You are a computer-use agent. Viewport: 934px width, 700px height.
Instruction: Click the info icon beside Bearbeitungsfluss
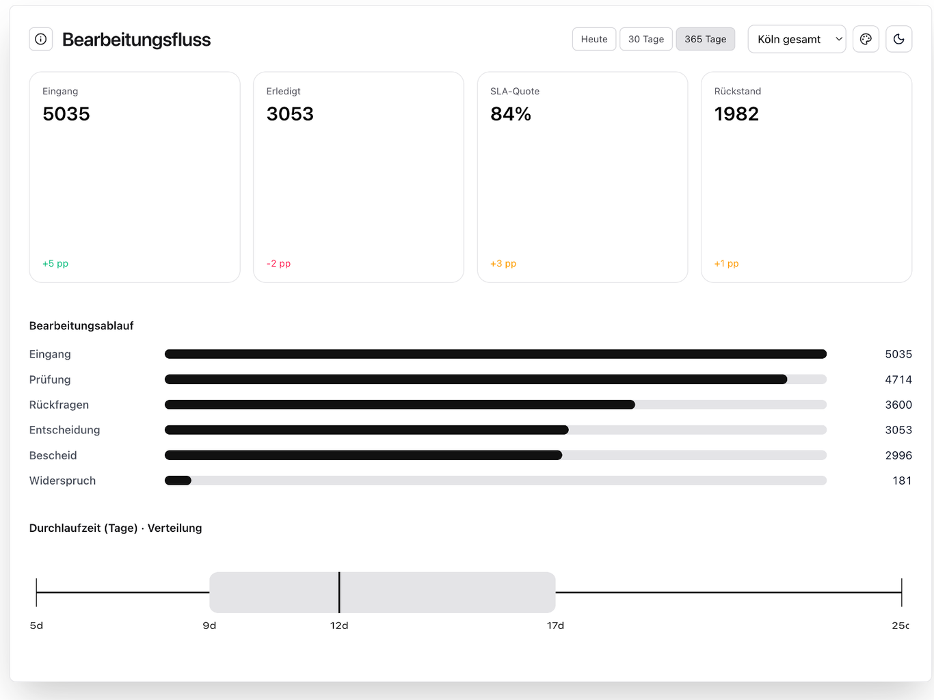click(41, 39)
